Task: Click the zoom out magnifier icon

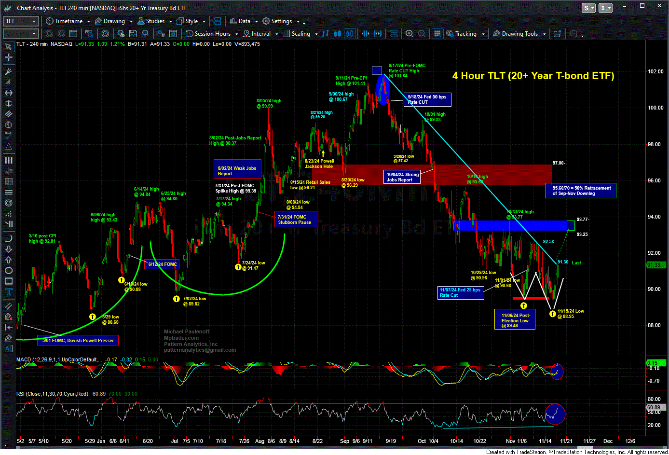Action: pyautogui.click(x=422, y=34)
